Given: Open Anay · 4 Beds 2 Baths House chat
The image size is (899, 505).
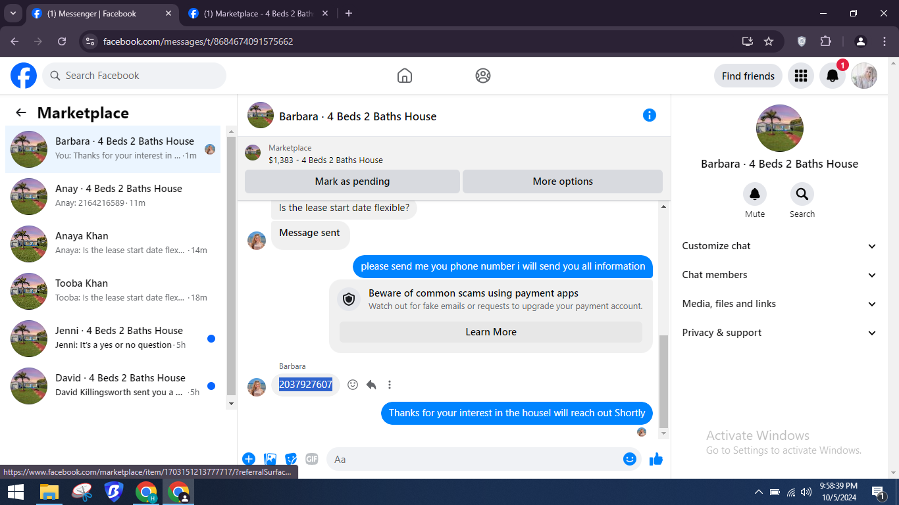Looking at the screenshot, I should 113,197.
